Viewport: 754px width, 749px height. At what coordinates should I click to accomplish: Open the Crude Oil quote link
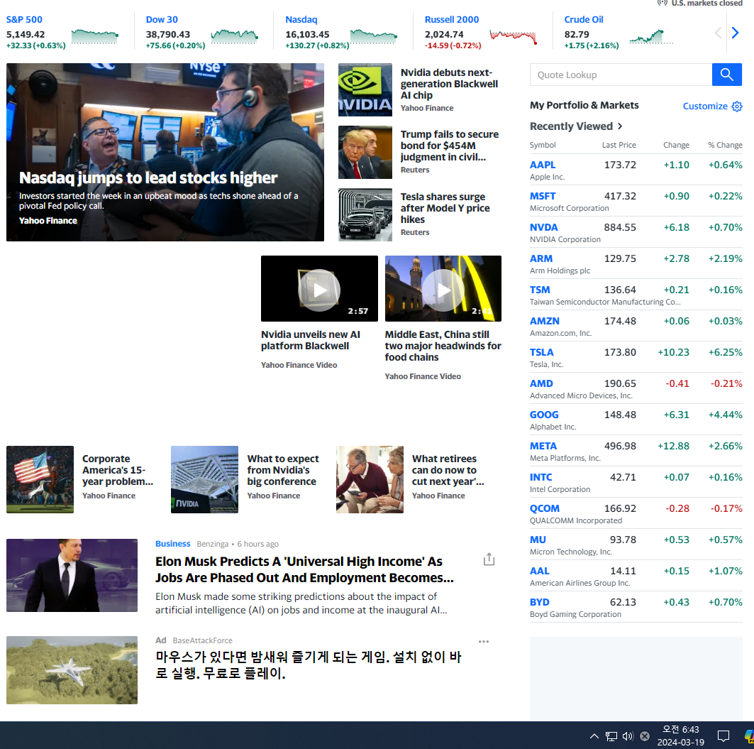[583, 20]
